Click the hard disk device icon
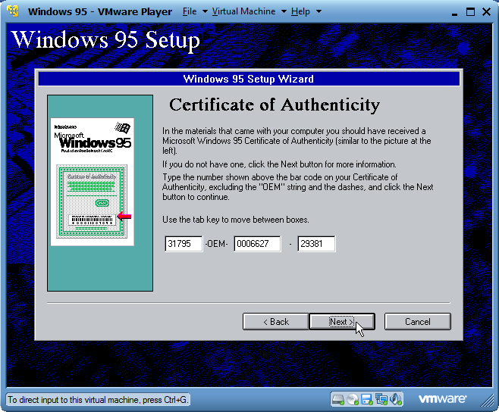 point(337,399)
